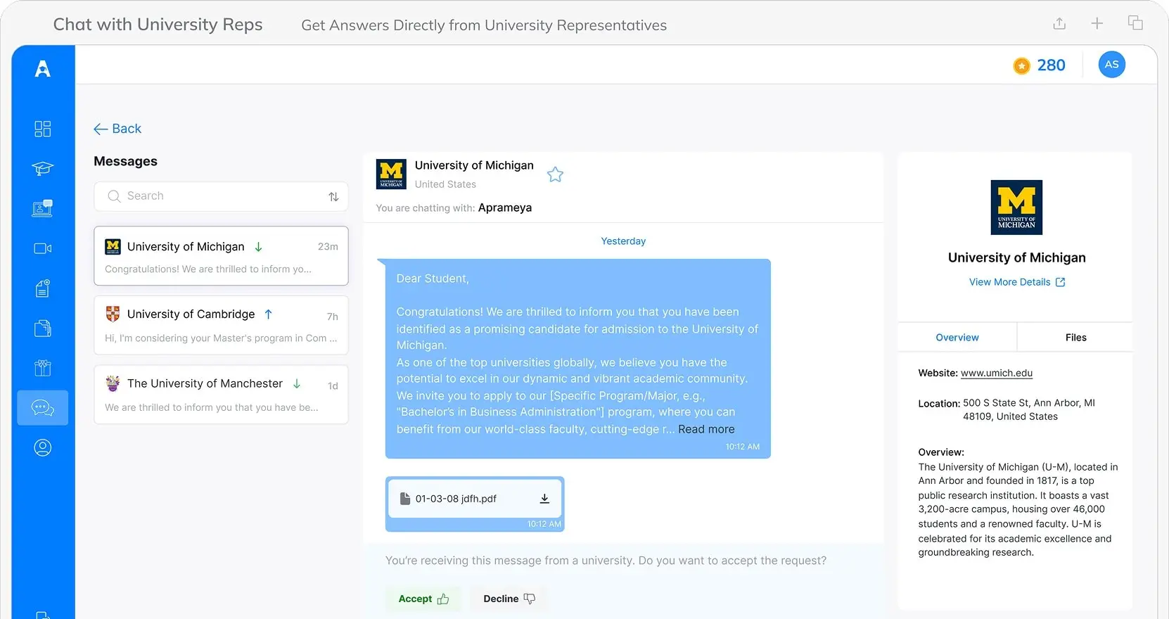Image resolution: width=1169 pixels, height=619 pixels.
Task: Click the 500 S State St location text
Action: point(1028,409)
